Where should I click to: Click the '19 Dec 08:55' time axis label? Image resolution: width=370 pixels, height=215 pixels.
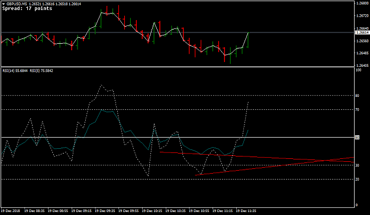point(58,211)
